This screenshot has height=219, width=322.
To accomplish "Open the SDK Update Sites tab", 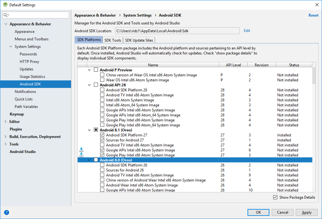I will point(139,40).
